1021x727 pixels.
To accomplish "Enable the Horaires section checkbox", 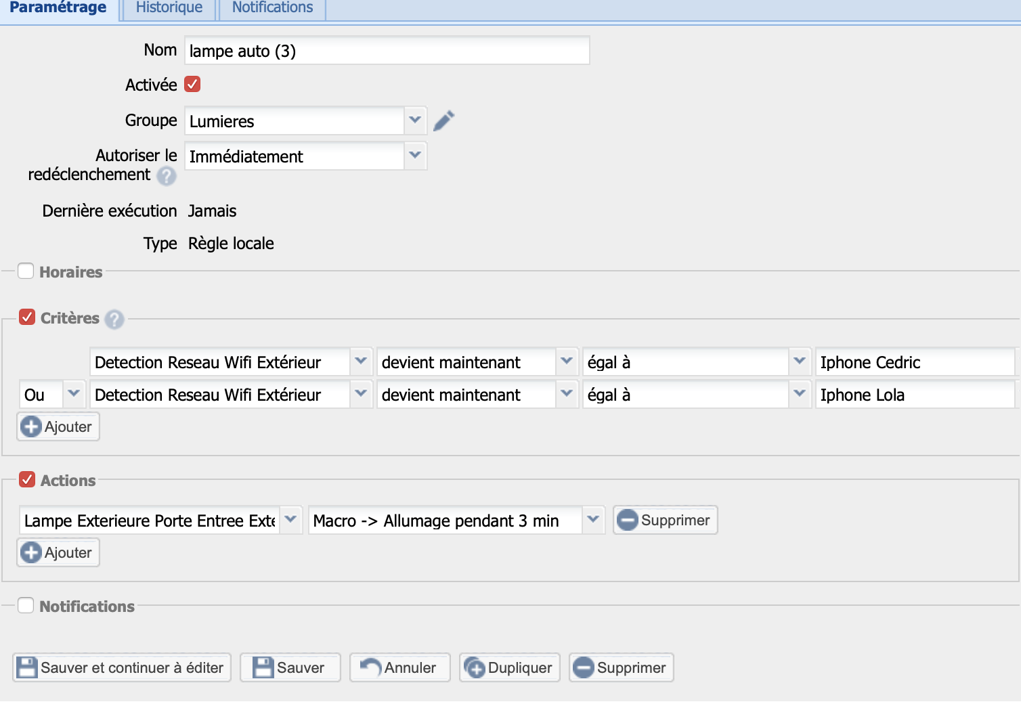I will (x=26, y=271).
